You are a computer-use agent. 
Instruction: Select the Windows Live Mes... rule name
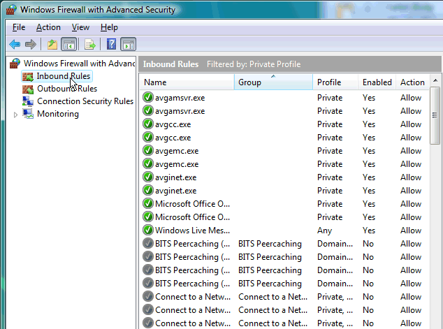click(x=192, y=231)
